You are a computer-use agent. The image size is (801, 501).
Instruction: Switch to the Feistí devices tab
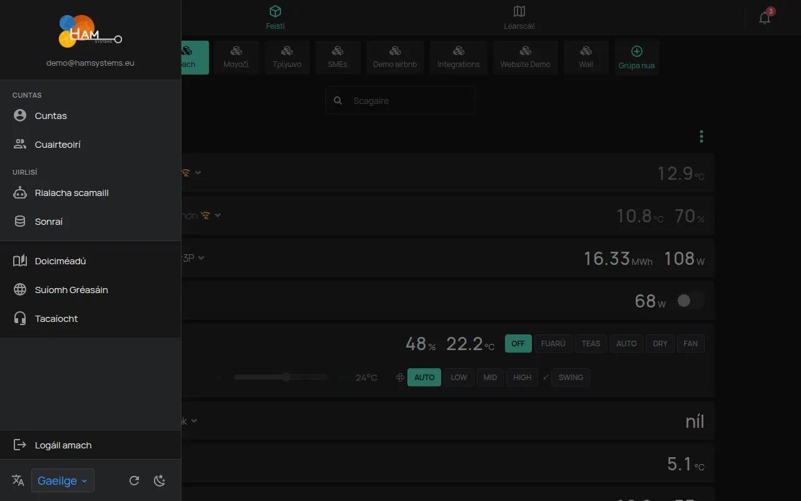pos(275,18)
